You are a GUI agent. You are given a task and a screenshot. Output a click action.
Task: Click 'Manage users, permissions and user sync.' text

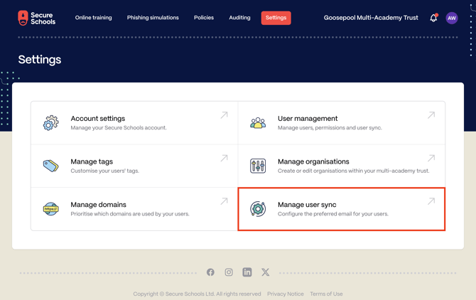point(330,128)
